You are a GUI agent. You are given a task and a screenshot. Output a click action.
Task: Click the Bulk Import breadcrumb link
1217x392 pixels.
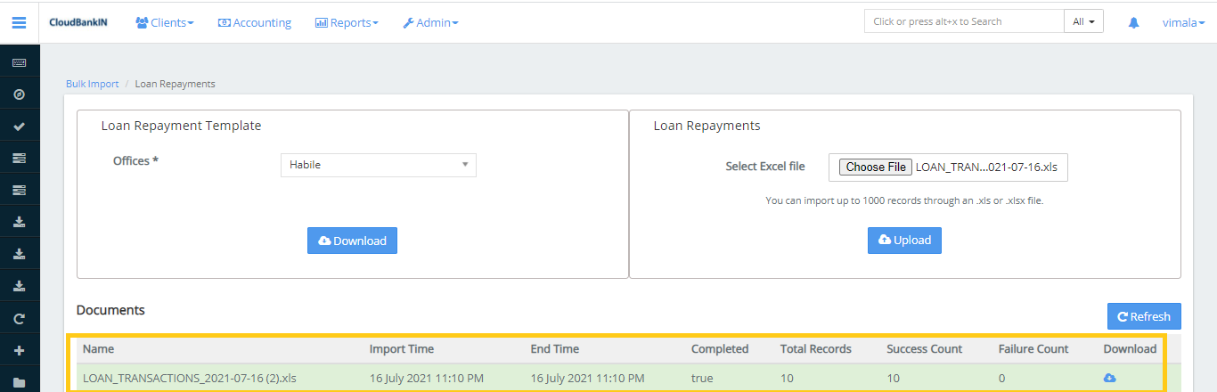pyautogui.click(x=92, y=84)
